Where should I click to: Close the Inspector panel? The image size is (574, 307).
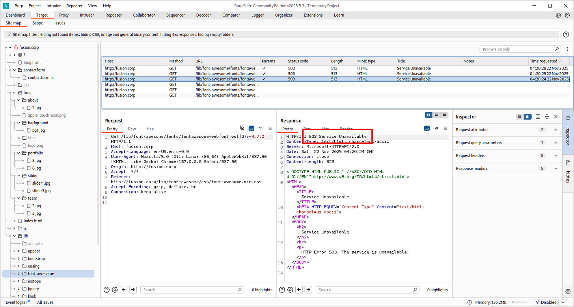tap(556, 117)
